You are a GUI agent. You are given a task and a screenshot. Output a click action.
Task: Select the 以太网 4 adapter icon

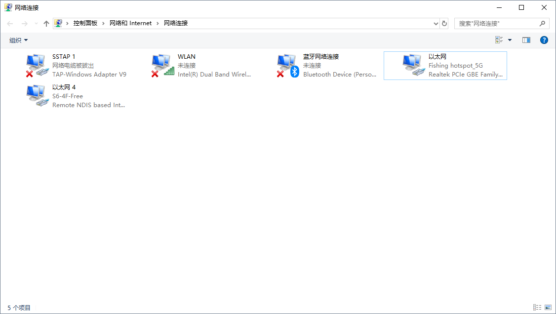(x=37, y=96)
